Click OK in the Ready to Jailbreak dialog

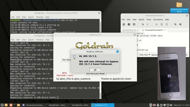[95, 70]
